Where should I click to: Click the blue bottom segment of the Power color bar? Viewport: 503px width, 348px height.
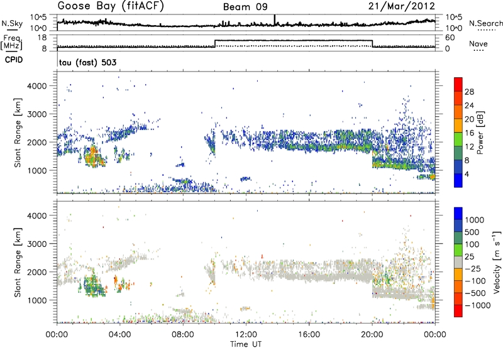coord(458,180)
